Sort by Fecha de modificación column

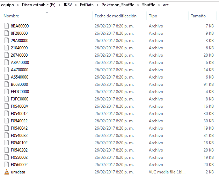(115, 16)
